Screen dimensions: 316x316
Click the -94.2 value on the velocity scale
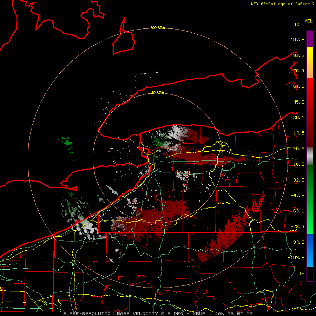click(297, 242)
